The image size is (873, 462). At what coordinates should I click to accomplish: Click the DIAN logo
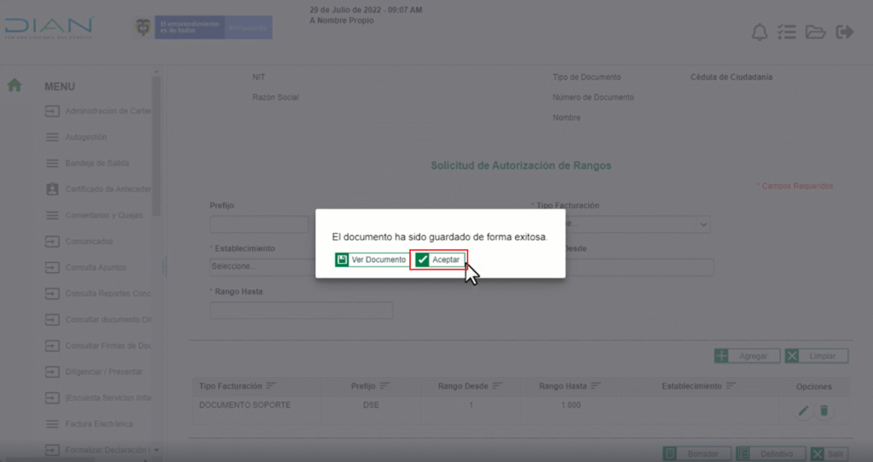(x=49, y=27)
